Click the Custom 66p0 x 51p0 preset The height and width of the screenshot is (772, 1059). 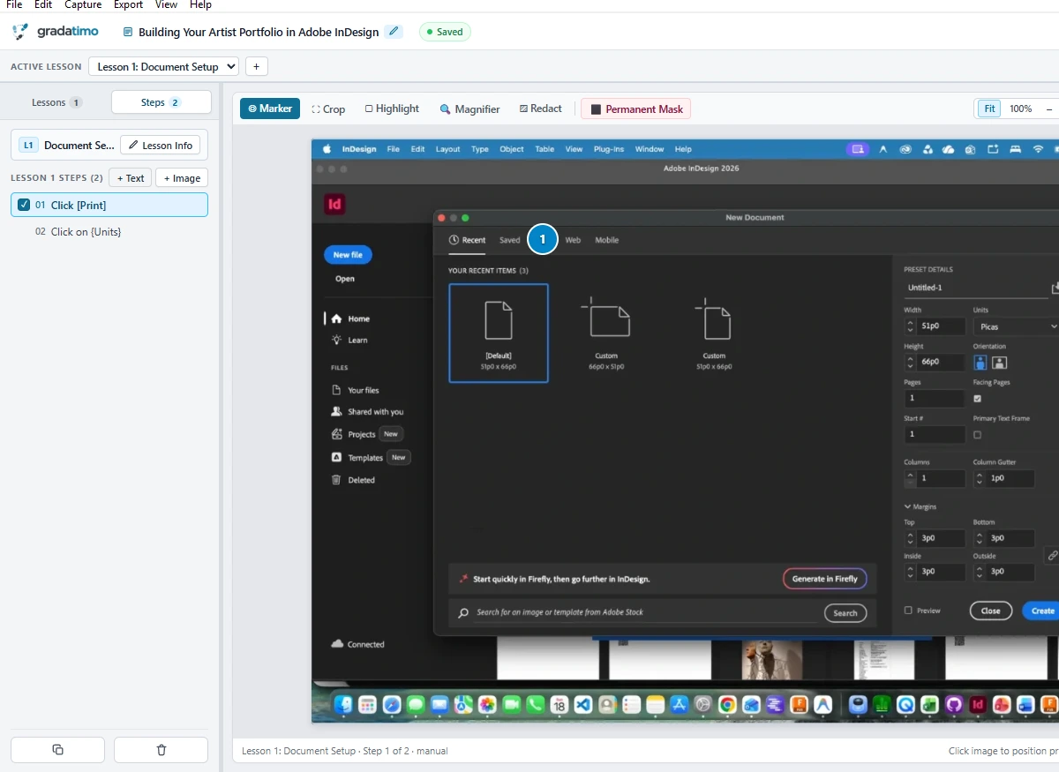tap(606, 334)
